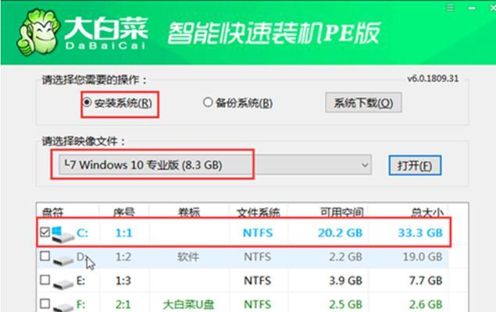The image size is (496, 312).
Task: Click the 7.7 GB total size cell
Action: (426, 281)
